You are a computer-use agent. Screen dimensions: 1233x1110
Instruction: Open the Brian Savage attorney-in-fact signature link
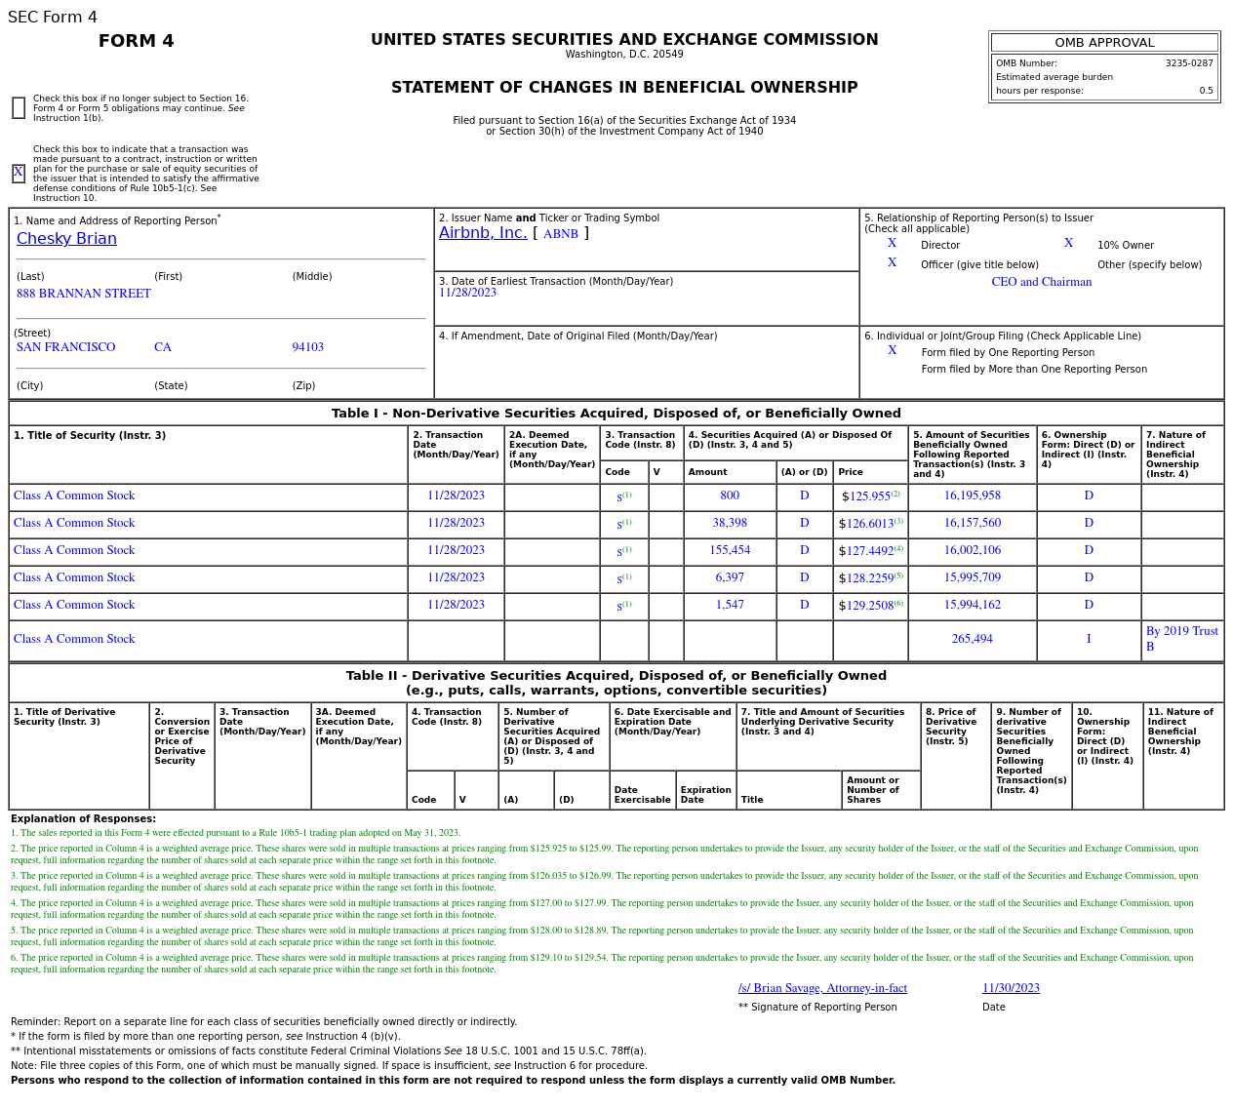tap(822, 988)
